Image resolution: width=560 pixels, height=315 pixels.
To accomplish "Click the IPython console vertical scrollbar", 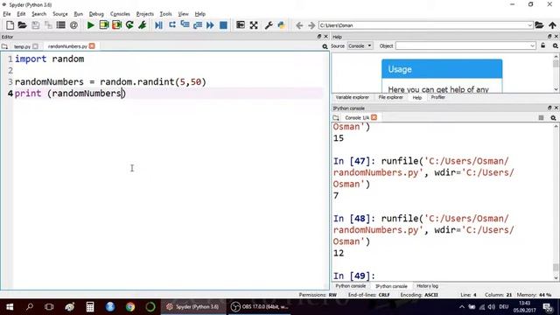I will pos(556,202).
